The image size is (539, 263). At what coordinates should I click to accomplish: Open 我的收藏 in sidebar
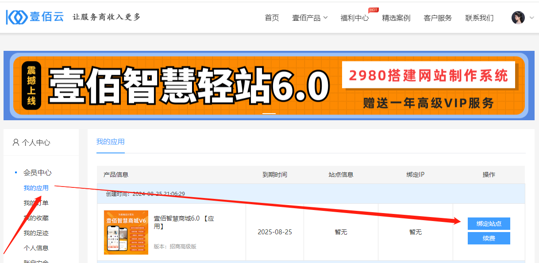(x=36, y=218)
